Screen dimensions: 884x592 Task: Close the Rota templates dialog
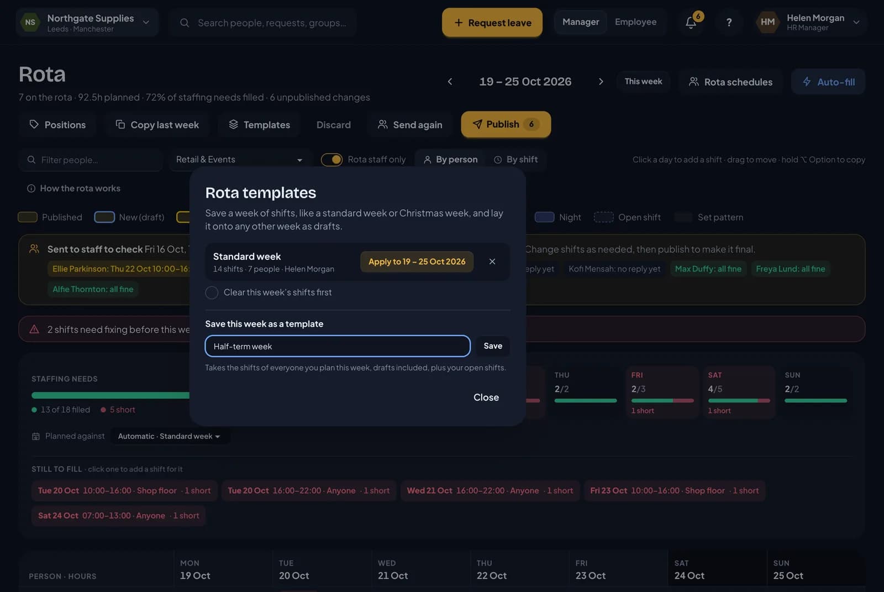click(486, 397)
